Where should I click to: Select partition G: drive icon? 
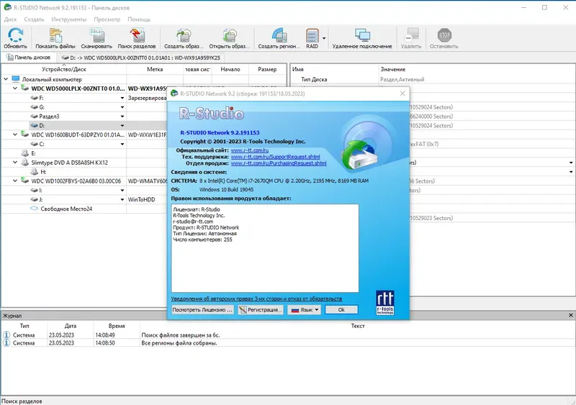34,107
